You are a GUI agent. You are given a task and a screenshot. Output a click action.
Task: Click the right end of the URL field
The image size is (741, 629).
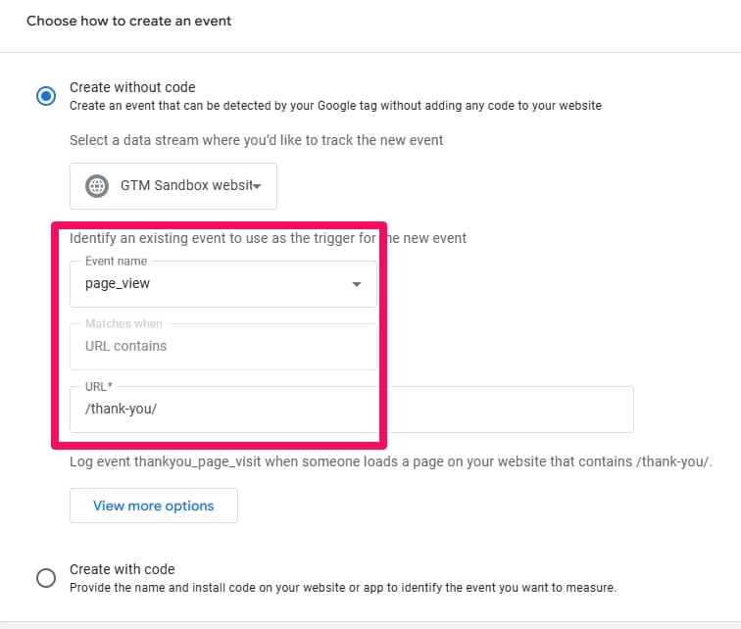615,410
